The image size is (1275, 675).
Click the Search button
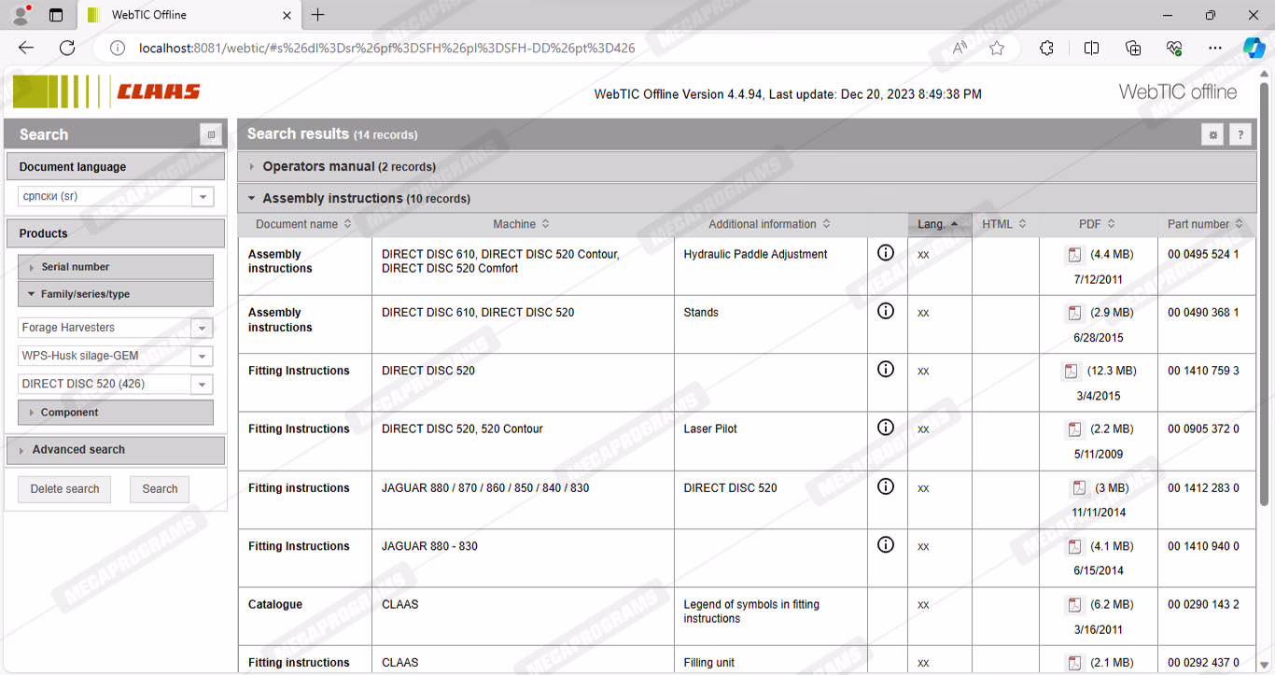(x=160, y=489)
